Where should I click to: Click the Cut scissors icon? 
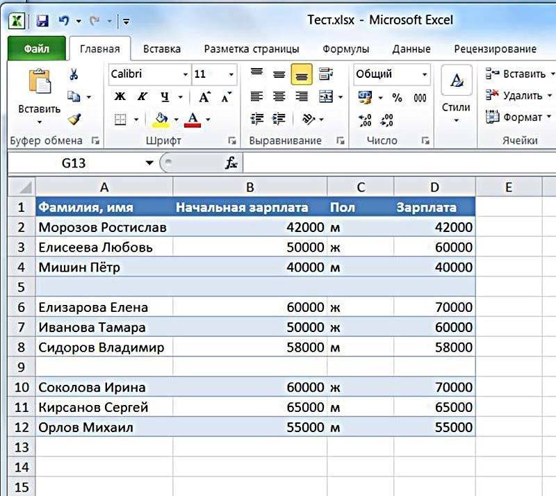click(x=74, y=74)
